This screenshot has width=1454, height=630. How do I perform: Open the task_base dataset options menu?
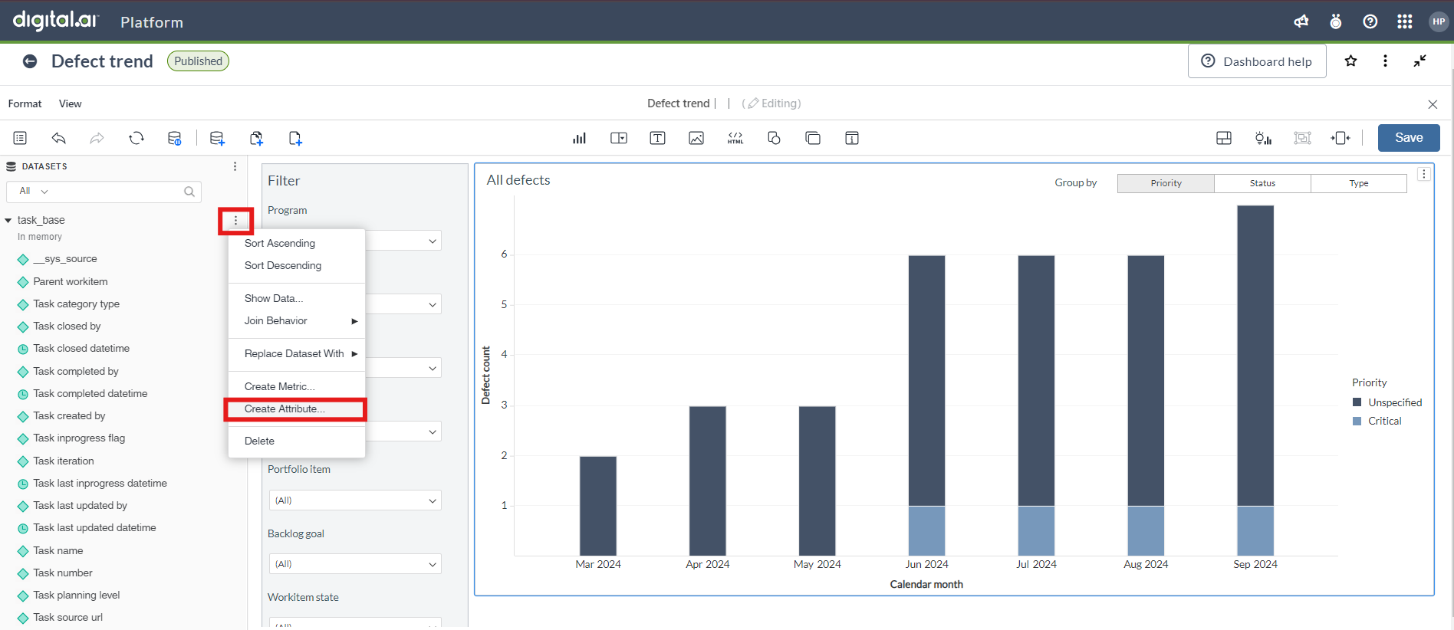[x=235, y=221]
